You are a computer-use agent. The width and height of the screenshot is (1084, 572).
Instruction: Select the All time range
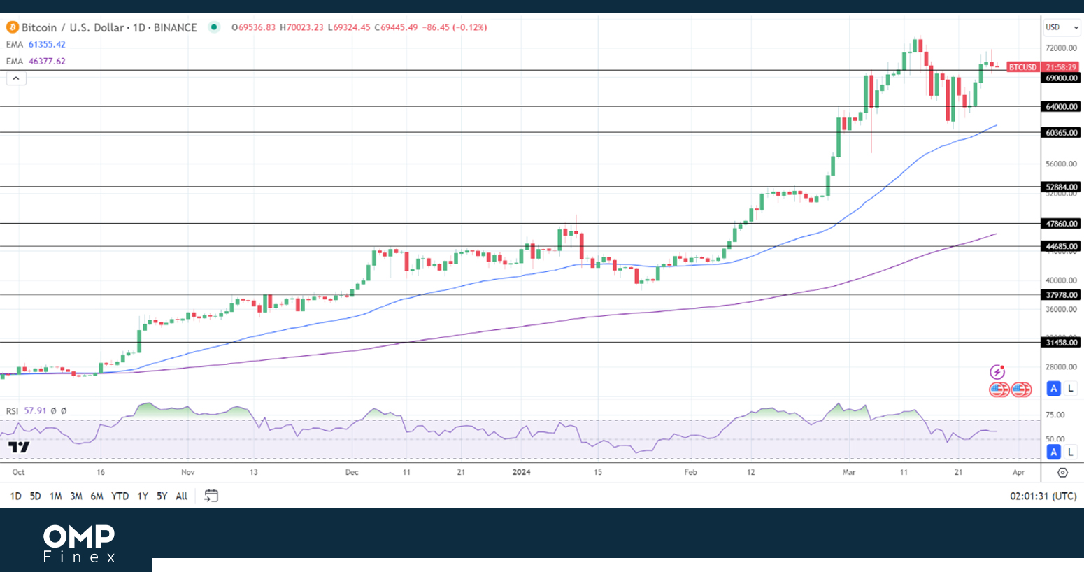(182, 496)
